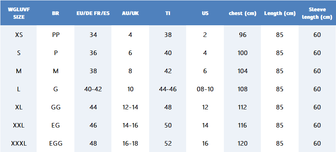Select the BR column header

pos(56,13)
